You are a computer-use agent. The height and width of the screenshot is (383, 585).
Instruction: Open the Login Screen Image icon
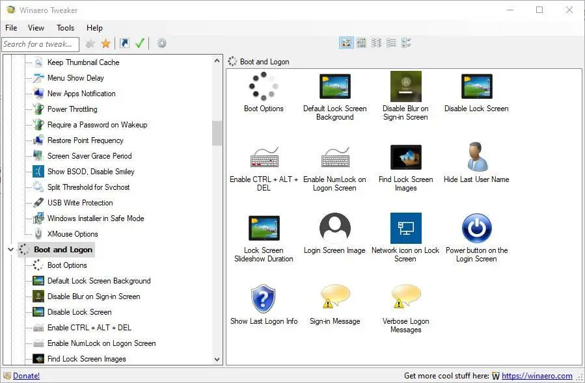tap(334, 228)
